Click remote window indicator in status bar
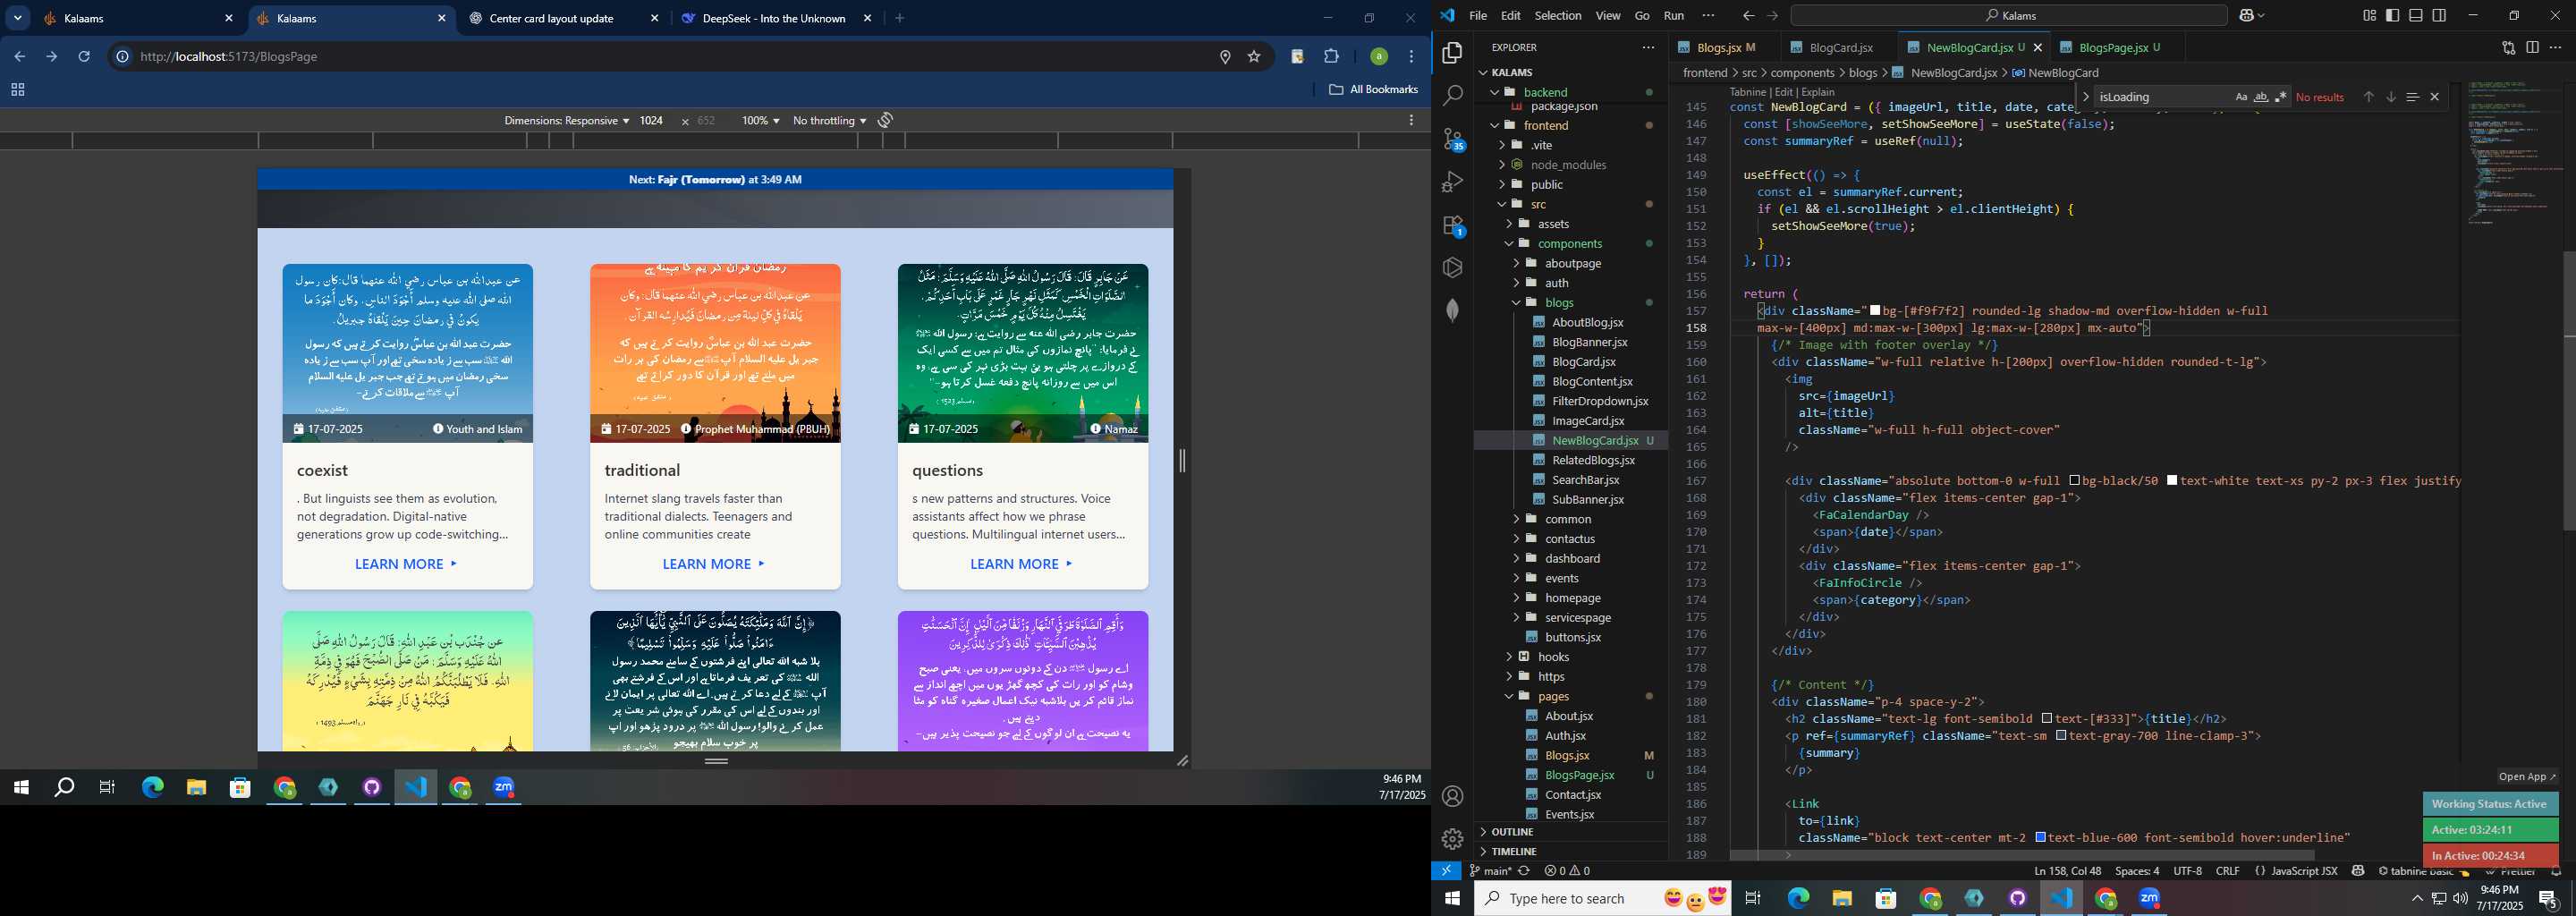 coord(1446,871)
